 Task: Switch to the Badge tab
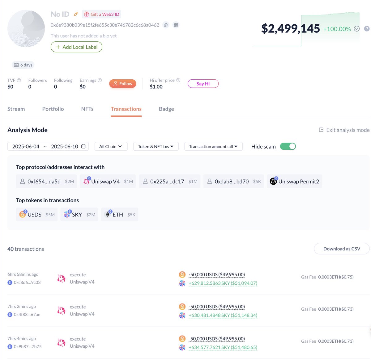pyautogui.click(x=166, y=109)
